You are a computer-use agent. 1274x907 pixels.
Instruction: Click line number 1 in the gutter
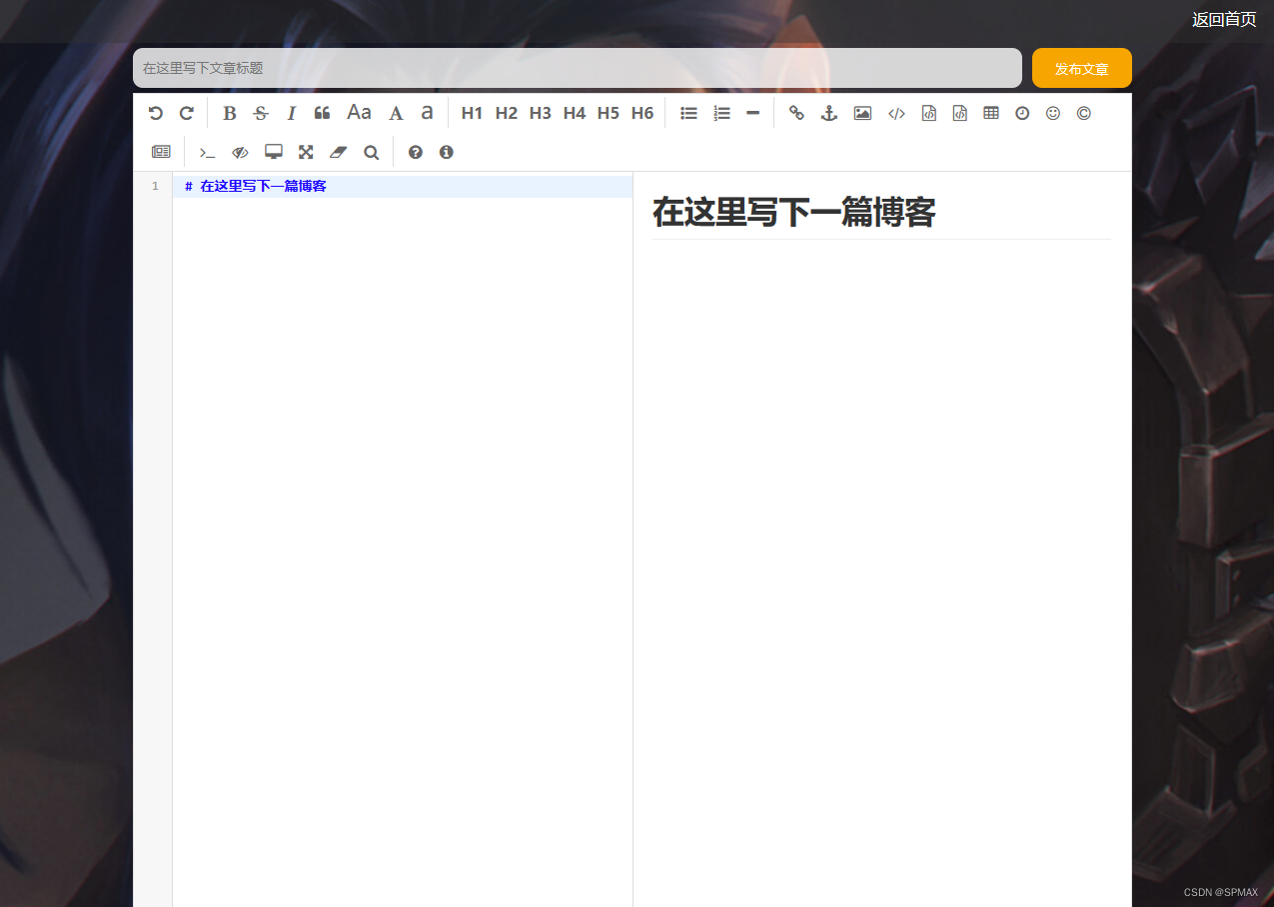point(155,186)
